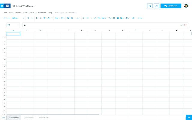Image resolution: width=192 pixels, height=120 pixels.
Task: Open vertical alignment dropdown
Action: (78, 18)
